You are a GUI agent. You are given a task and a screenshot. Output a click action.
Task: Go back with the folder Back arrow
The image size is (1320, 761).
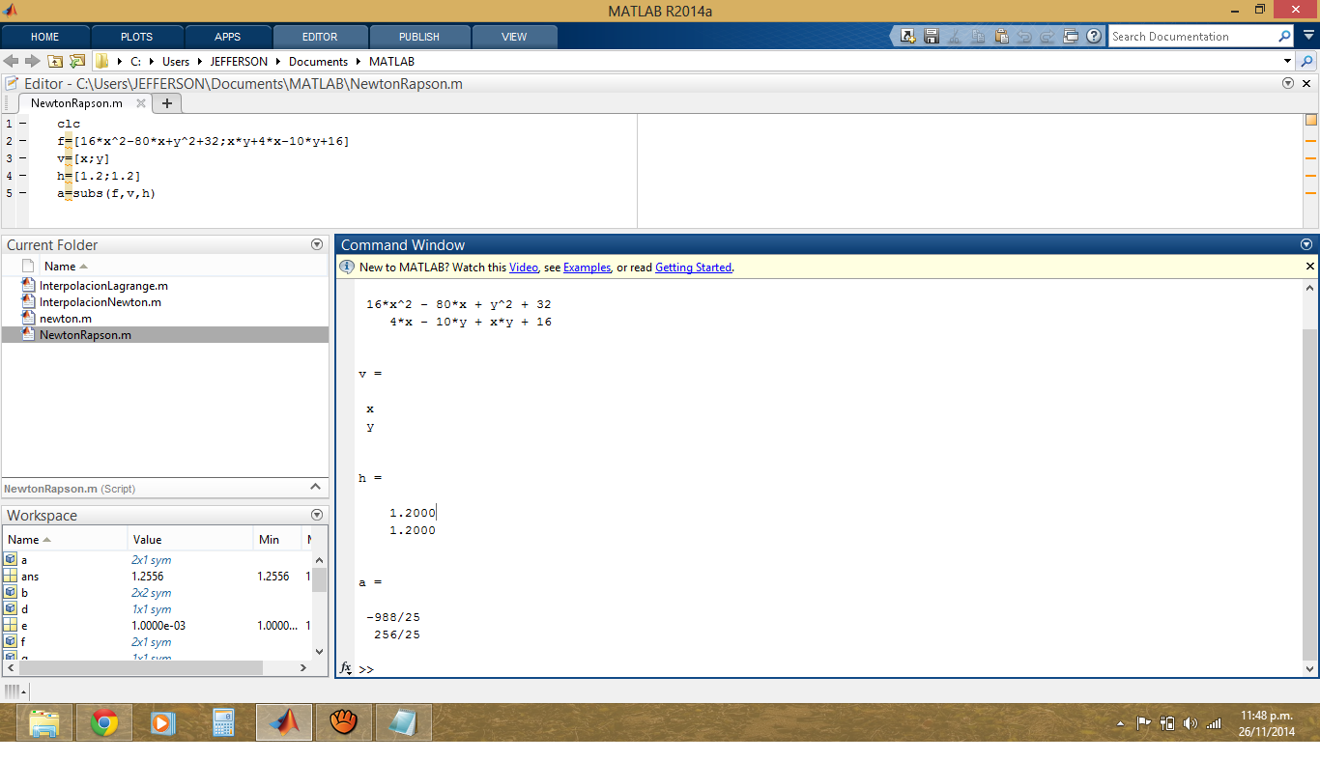pos(11,61)
